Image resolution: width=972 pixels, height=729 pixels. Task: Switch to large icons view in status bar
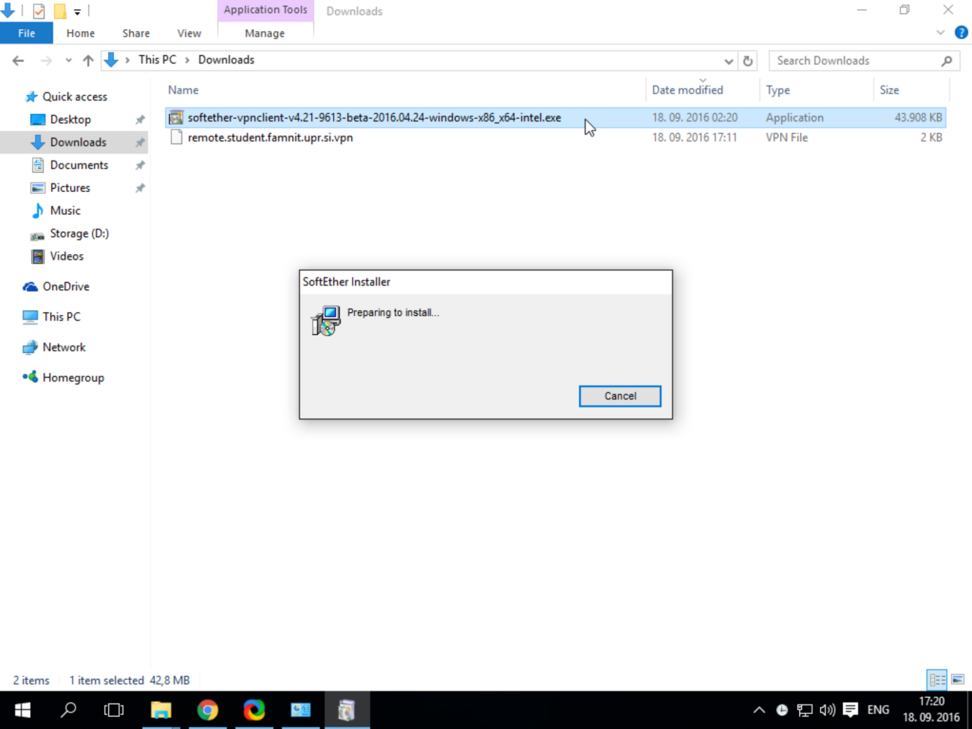pyautogui.click(x=958, y=680)
